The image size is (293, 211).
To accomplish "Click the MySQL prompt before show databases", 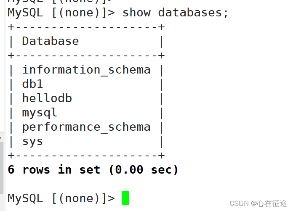I will tap(61, 13).
